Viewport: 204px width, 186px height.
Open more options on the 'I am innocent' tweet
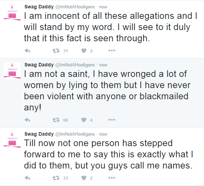pos(112,51)
